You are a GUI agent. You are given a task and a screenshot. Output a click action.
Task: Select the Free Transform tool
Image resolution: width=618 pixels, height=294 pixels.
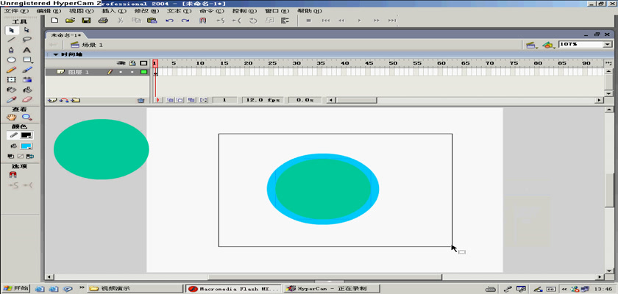(12, 79)
